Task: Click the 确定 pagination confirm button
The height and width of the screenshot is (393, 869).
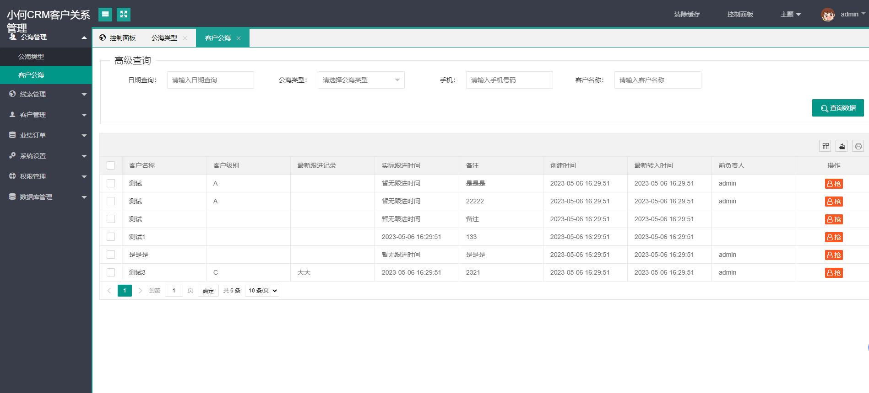Action: tap(208, 291)
